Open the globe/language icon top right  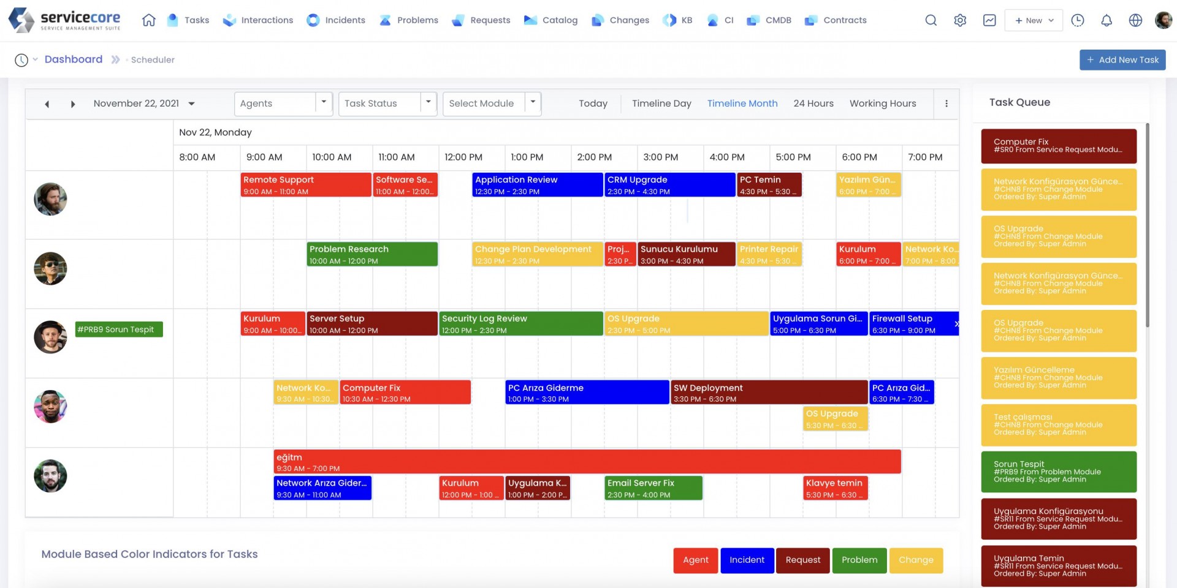1135,20
